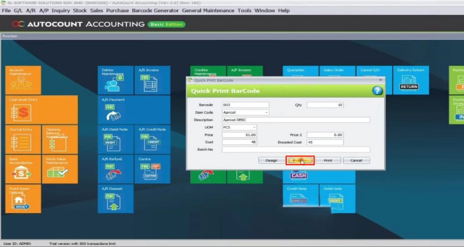Click into the Batch No field
Viewport: 464px width, 247px height.
coord(296,150)
